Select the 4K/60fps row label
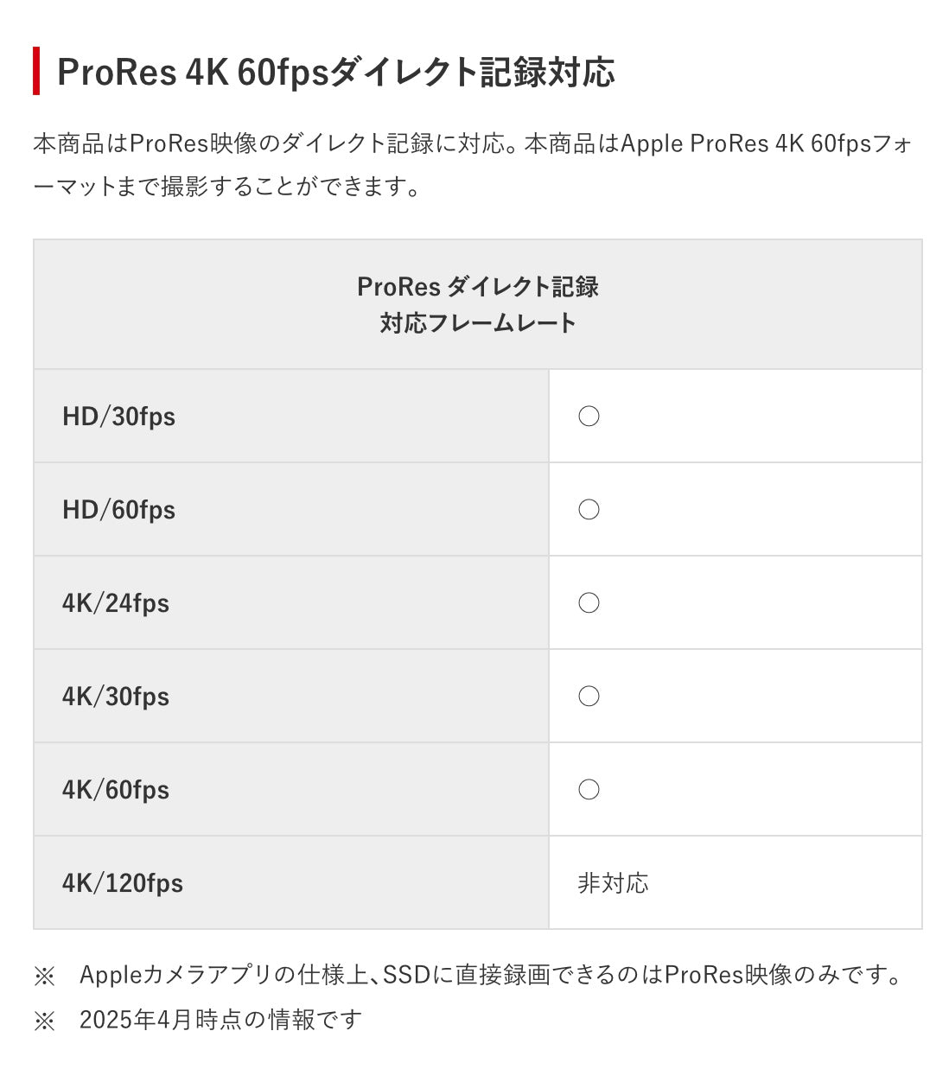Screen dimensions: 949x1082 coord(116,790)
